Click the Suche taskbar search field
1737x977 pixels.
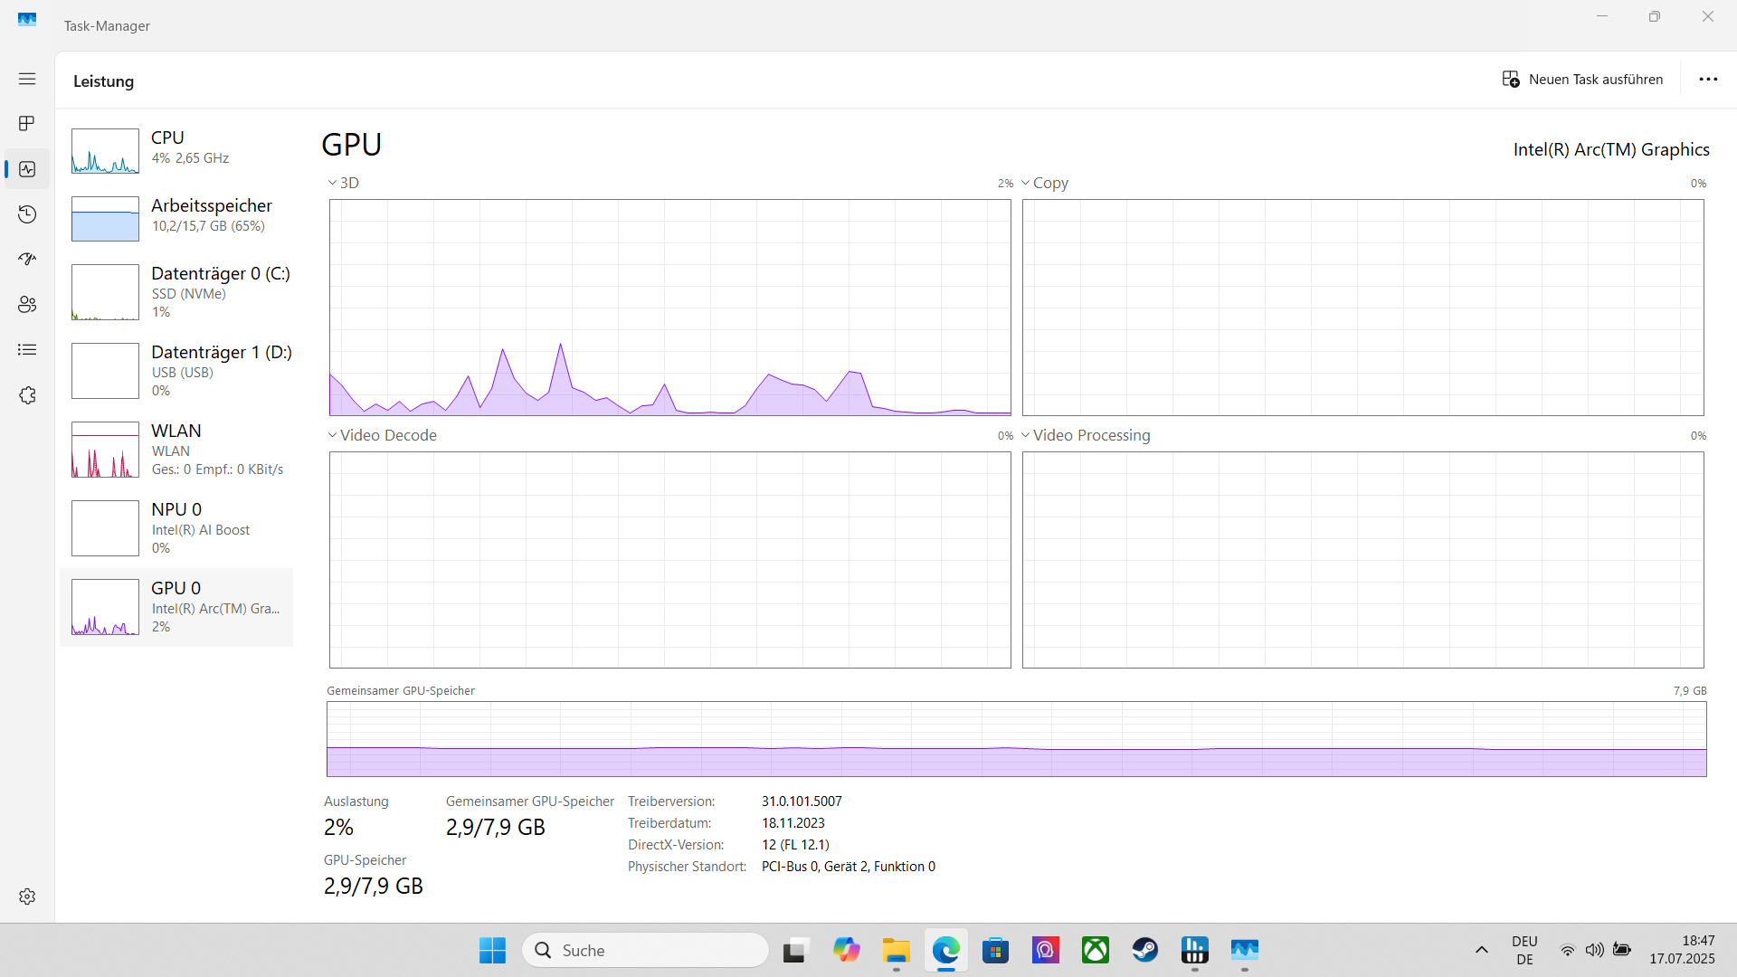point(646,950)
